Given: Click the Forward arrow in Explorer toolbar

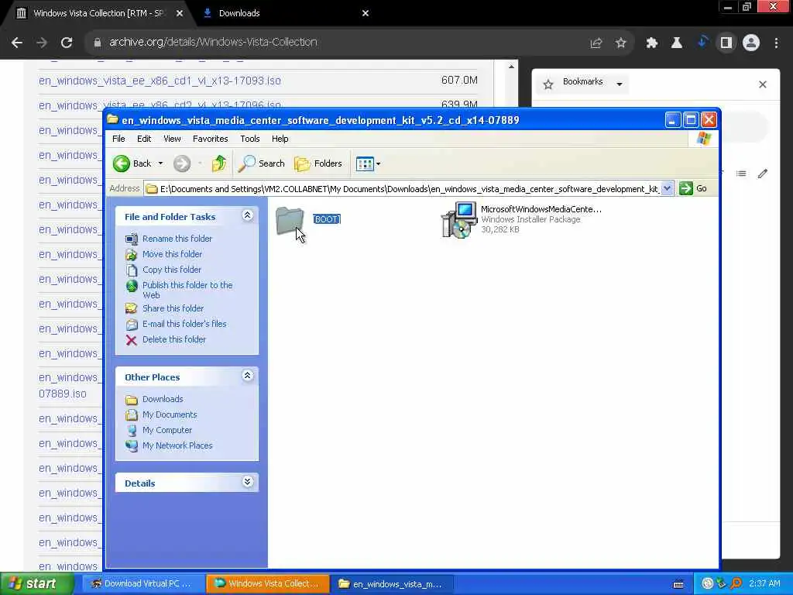Looking at the screenshot, I should point(182,163).
